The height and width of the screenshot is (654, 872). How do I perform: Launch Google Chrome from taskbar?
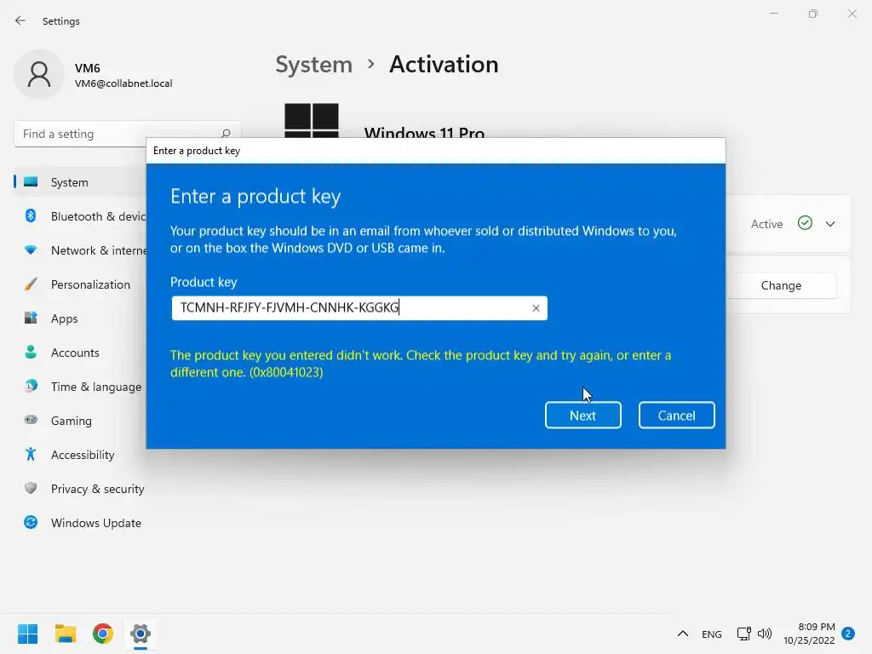103,634
